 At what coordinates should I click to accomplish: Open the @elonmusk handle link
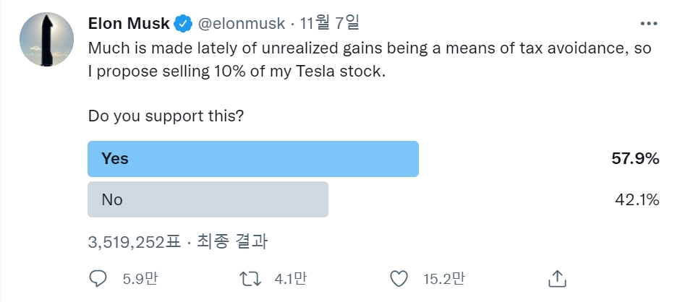(241, 24)
